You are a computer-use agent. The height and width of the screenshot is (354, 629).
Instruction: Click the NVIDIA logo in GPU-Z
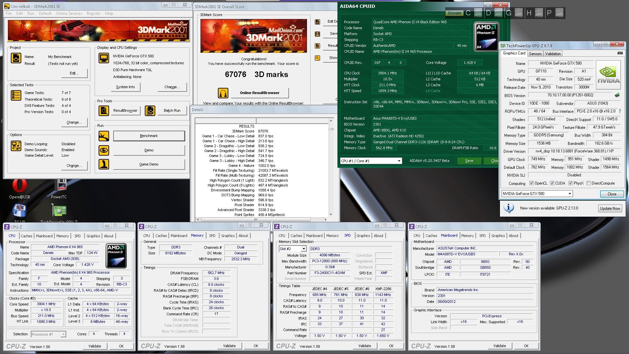point(608,75)
